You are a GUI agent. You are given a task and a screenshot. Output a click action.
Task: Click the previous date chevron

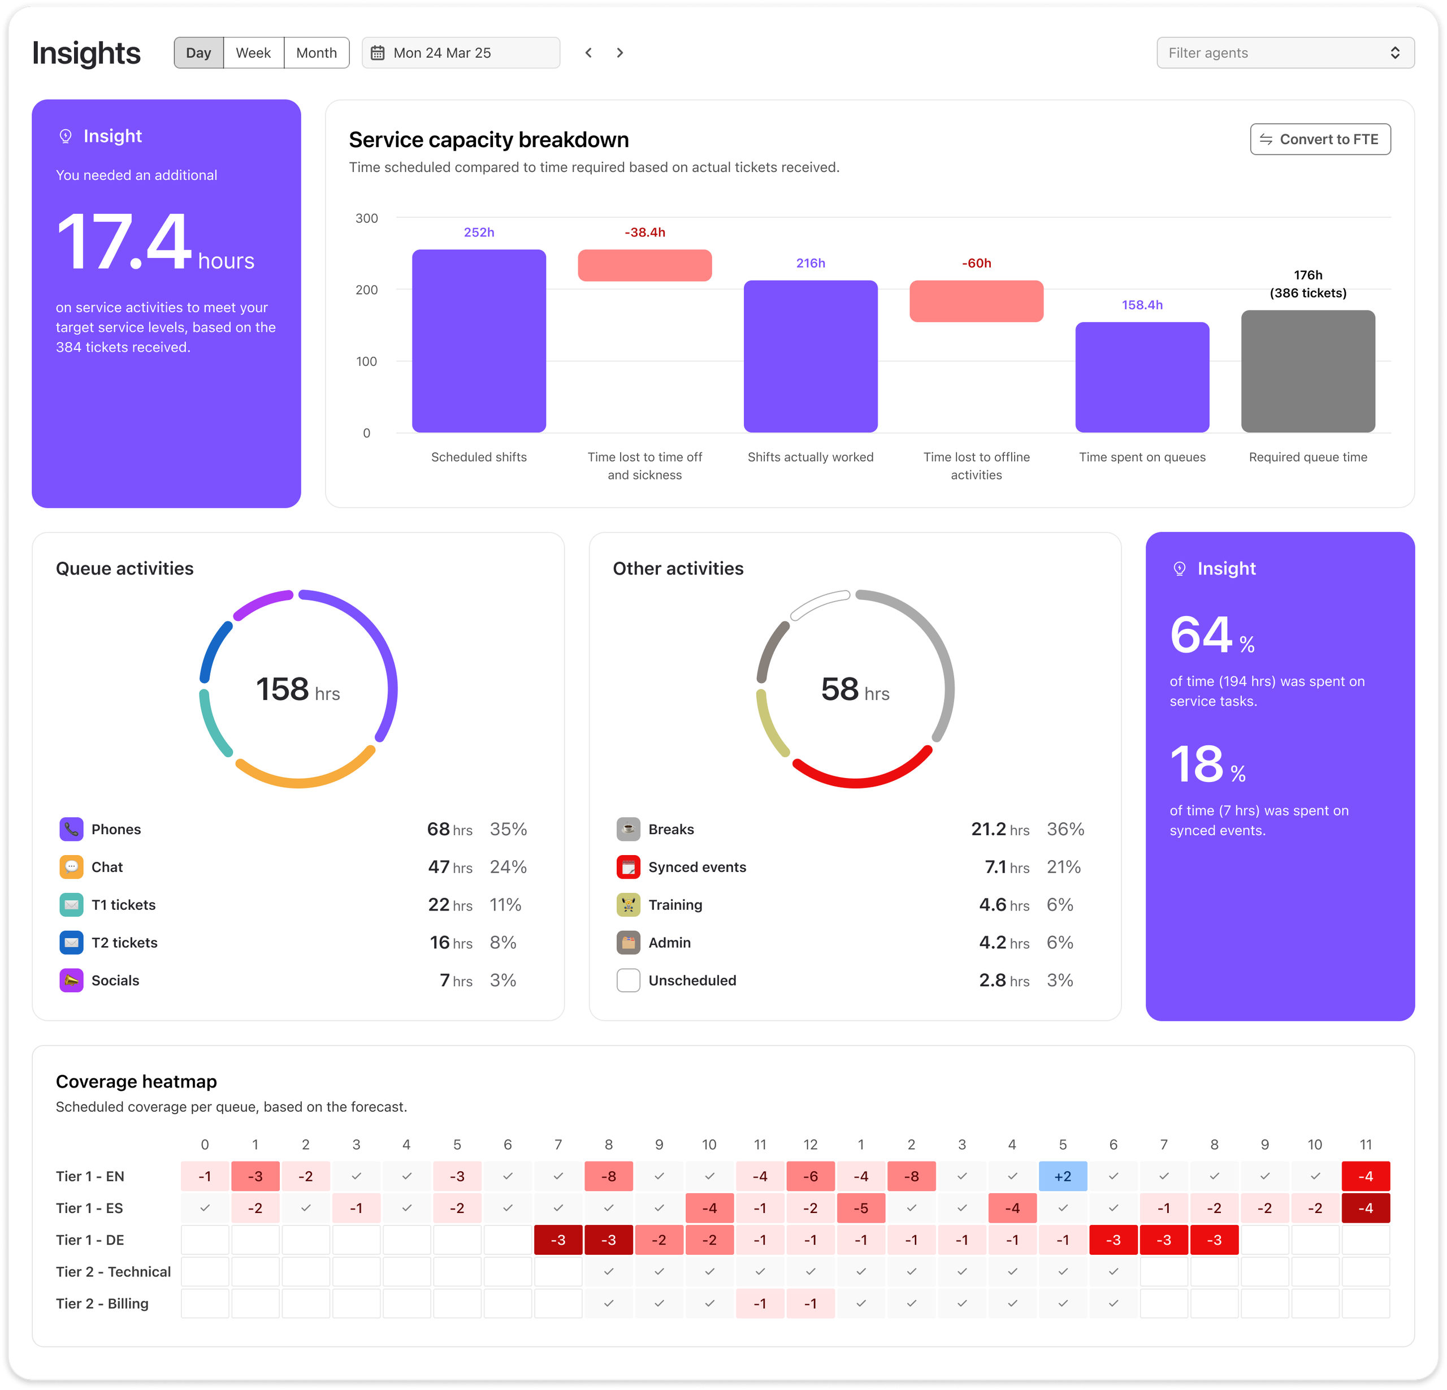pyautogui.click(x=588, y=53)
